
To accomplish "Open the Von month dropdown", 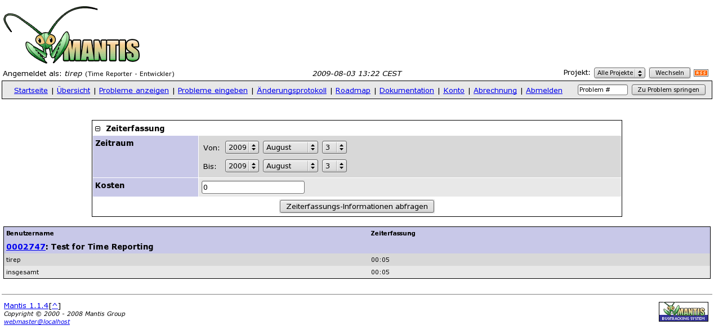I will (x=290, y=148).
